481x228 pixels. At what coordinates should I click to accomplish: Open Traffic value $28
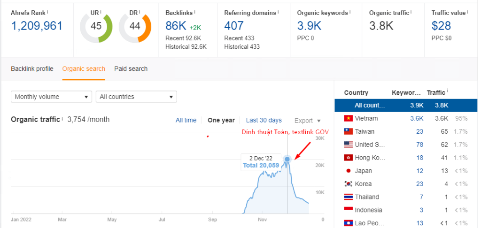tap(441, 26)
